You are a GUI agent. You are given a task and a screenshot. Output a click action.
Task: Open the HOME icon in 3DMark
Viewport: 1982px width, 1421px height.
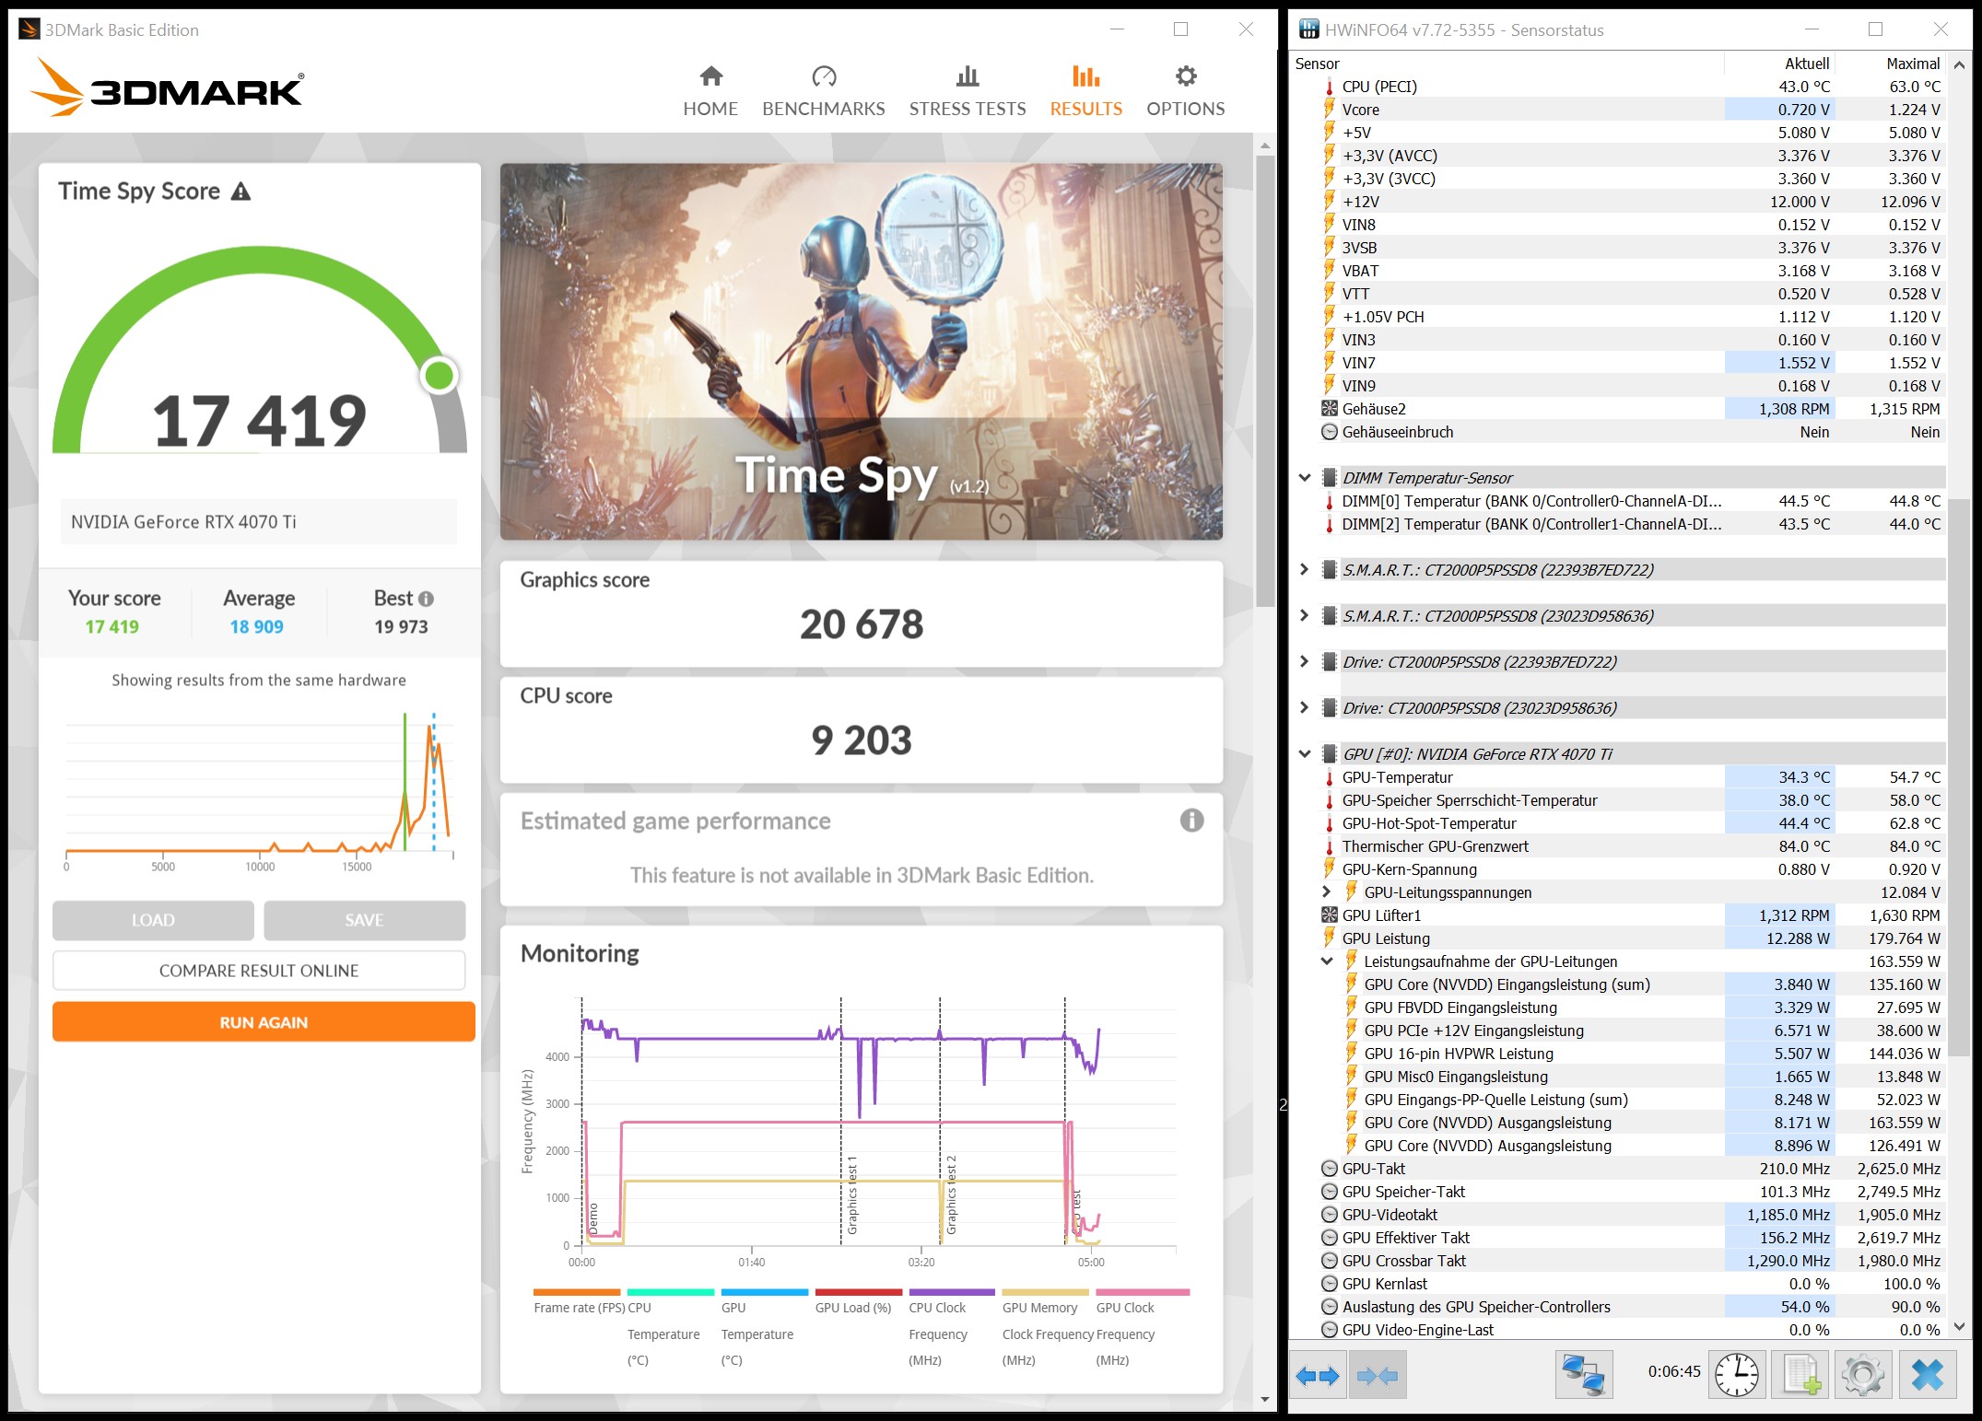pos(710,76)
